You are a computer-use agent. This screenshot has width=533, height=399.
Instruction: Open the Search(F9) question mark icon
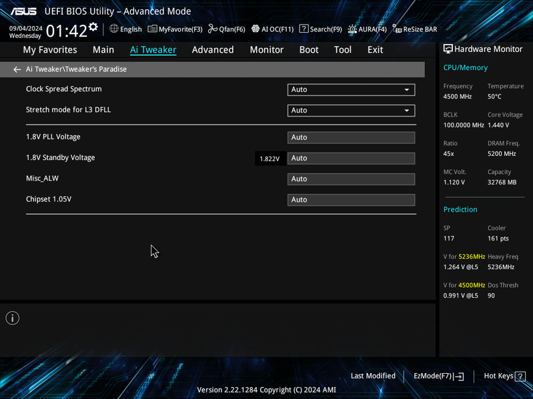click(304, 29)
